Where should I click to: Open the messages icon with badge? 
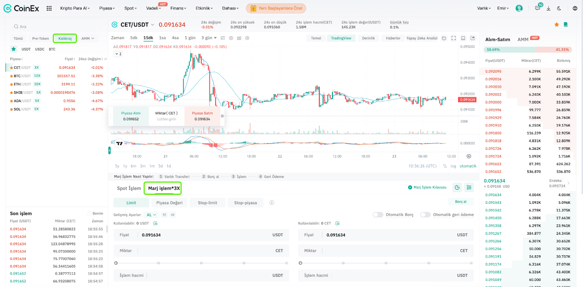(x=538, y=8)
